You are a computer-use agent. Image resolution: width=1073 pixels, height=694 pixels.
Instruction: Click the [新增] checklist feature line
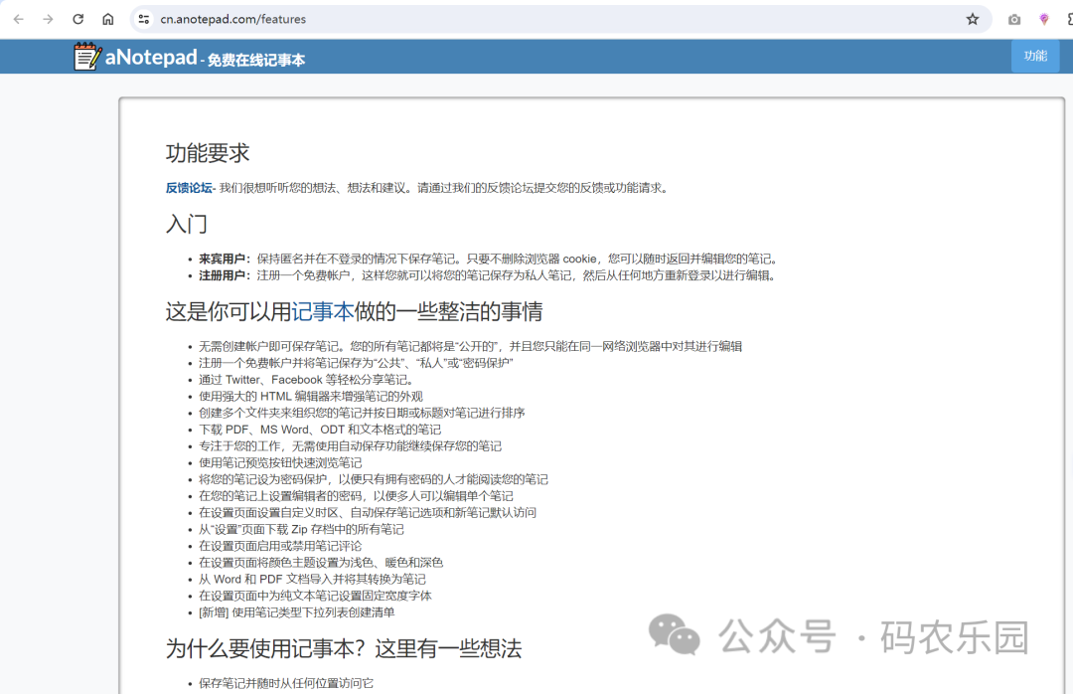296,612
